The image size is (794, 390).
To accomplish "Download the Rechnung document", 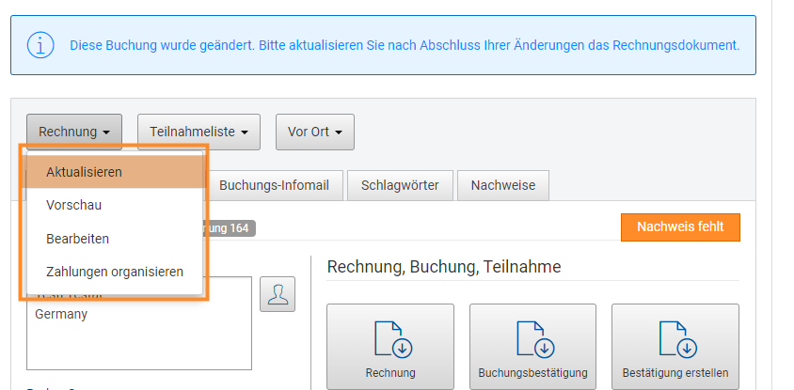I will (x=390, y=346).
